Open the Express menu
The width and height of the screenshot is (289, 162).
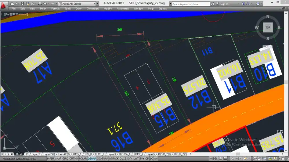tap(162, 9)
